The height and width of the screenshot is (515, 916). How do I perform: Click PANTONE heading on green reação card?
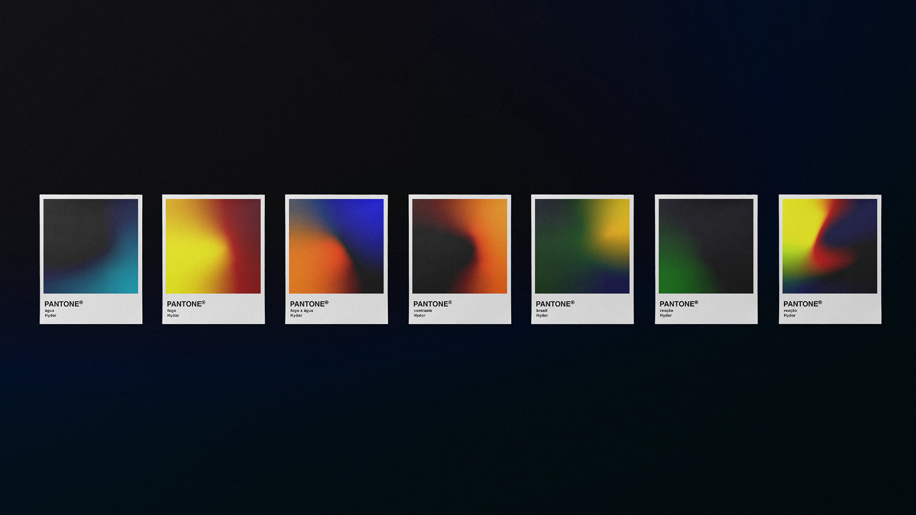[x=679, y=304]
